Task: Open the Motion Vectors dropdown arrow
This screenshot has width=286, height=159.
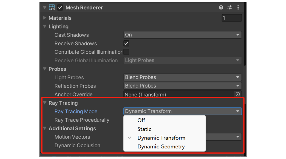Action: [237, 137]
